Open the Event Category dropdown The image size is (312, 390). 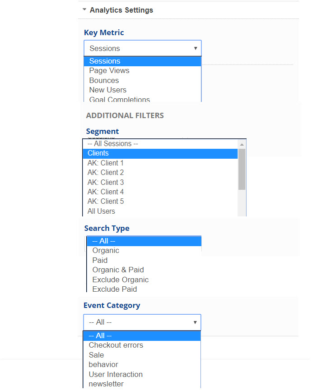click(x=142, y=322)
